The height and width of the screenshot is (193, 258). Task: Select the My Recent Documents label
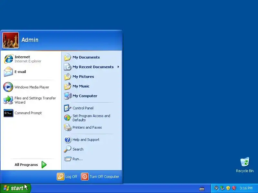[x=93, y=67]
